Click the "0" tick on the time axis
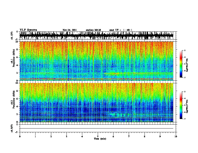The height and width of the screenshot is (153, 198). (20, 136)
